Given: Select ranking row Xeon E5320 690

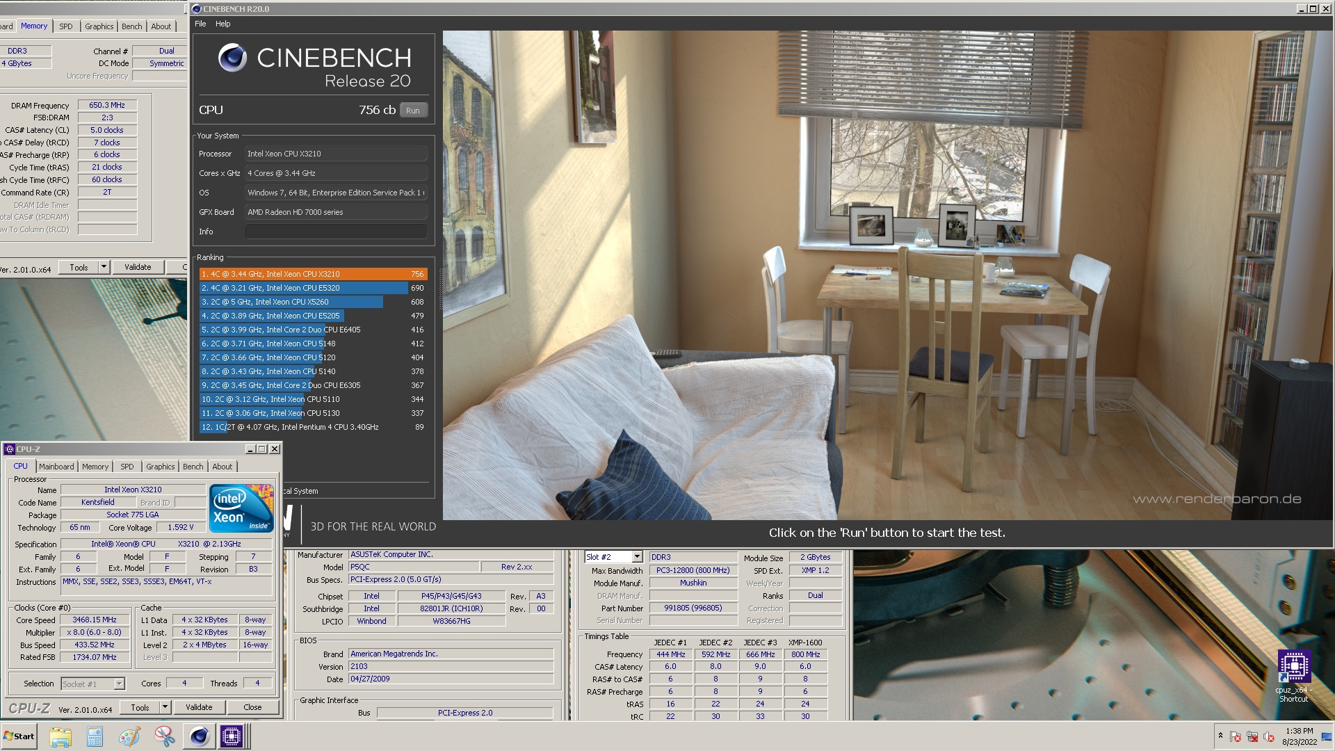Looking at the screenshot, I should (313, 288).
